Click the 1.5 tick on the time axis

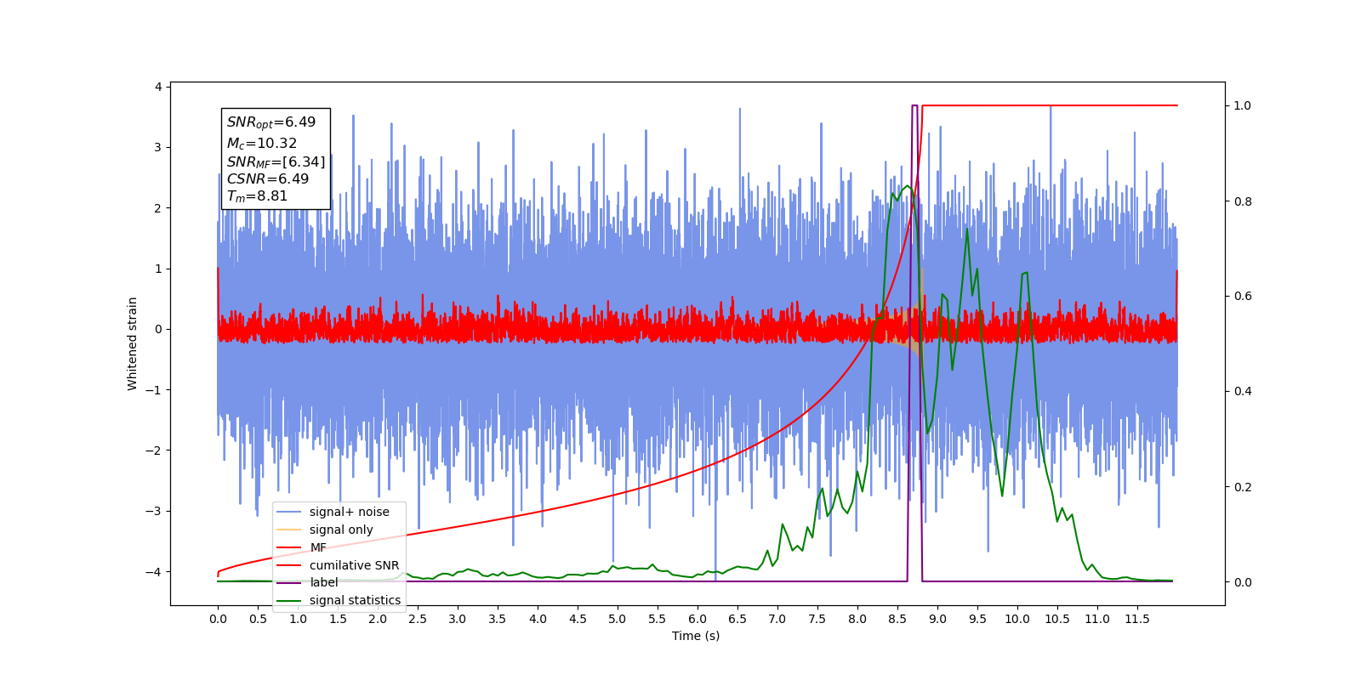click(338, 619)
